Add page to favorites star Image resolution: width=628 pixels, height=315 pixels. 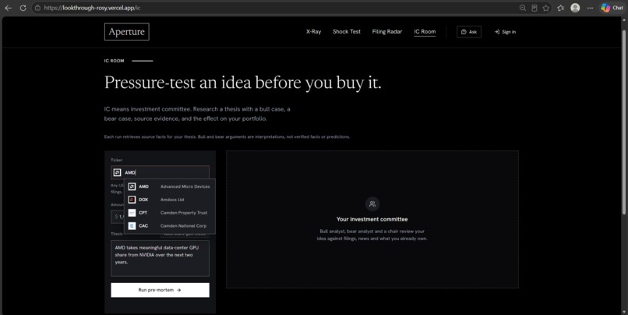pyautogui.click(x=545, y=8)
